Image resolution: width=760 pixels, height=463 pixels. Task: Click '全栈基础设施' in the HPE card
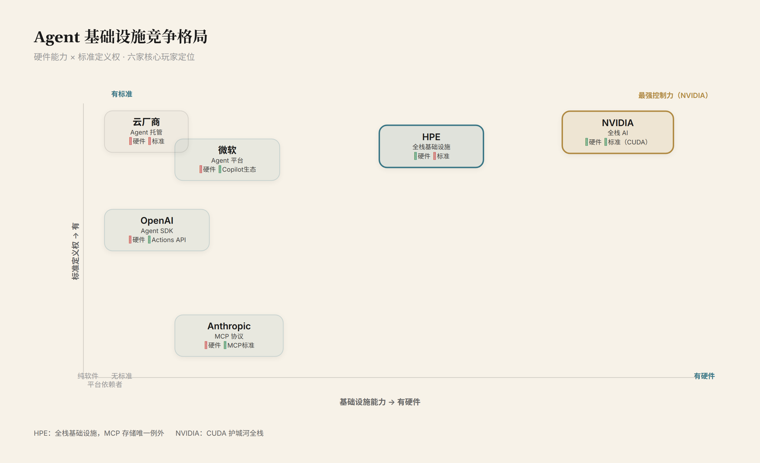(431, 147)
